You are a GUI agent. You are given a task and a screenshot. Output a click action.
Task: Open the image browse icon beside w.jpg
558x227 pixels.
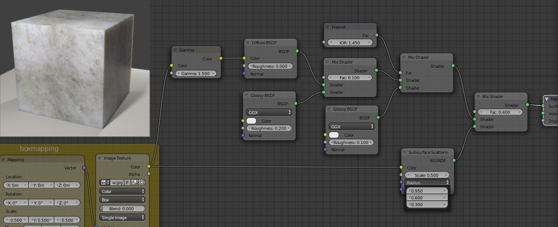tap(105, 182)
